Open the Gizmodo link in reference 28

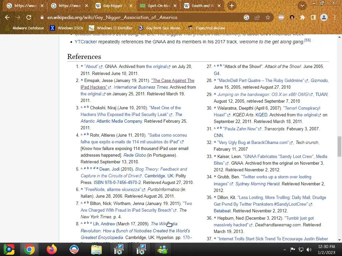[319, 81]
